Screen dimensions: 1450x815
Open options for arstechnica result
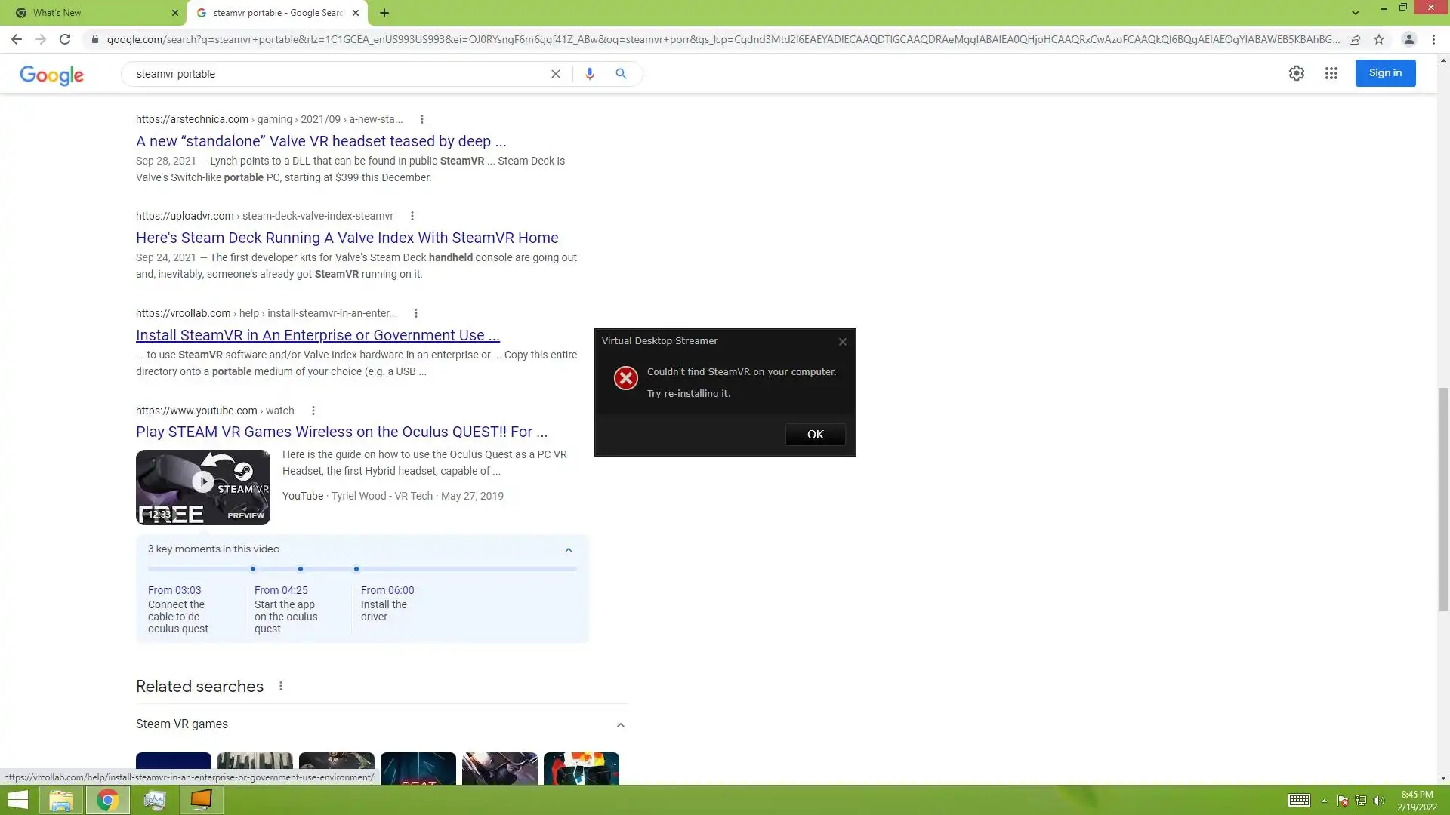[422, 119]
